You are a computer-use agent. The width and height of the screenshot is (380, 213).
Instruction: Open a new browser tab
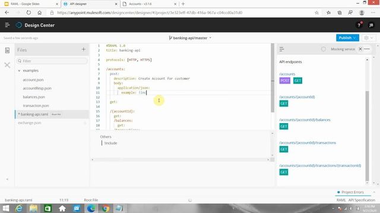click(x=183, y=4)
